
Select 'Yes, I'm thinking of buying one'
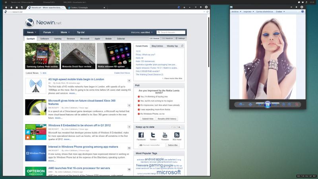tap(139, 97)
